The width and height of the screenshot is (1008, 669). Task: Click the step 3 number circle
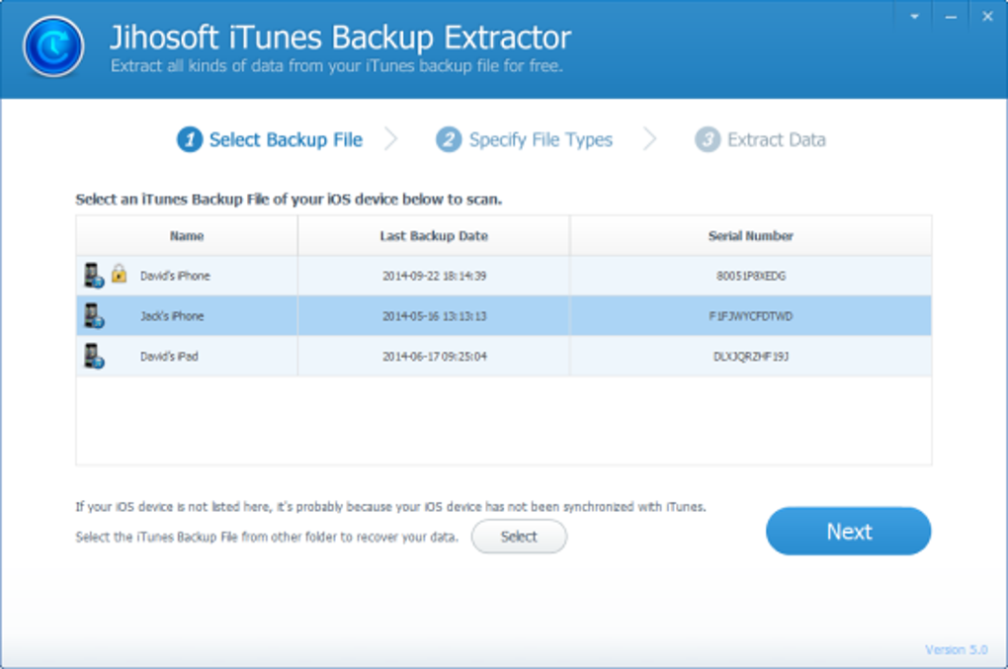pos(708,140)
